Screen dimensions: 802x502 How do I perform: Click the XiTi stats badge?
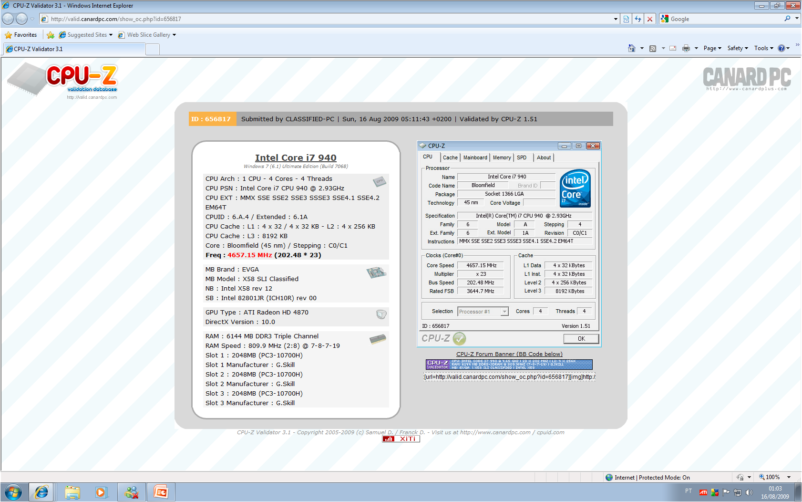pos(401,439)
